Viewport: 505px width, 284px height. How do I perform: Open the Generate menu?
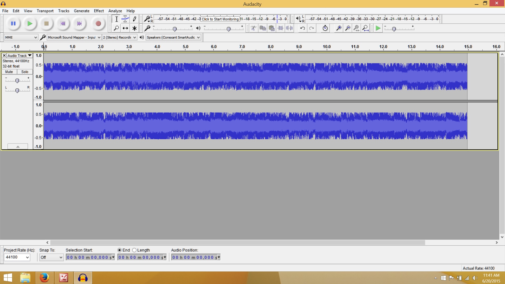(x=82, y=11)
